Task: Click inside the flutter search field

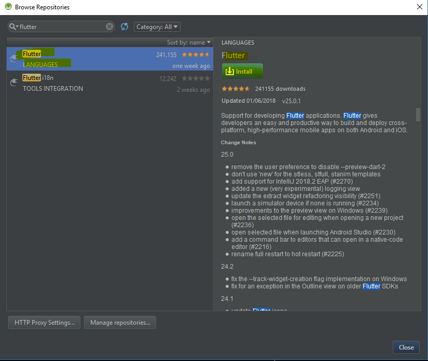Action: coord(62,26)
